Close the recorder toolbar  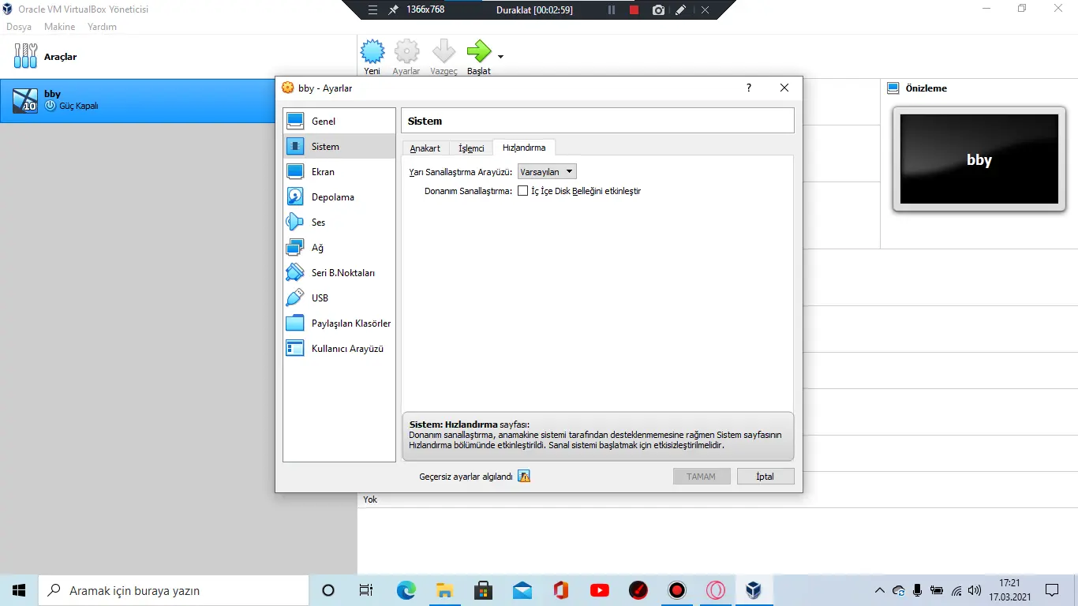705,10
